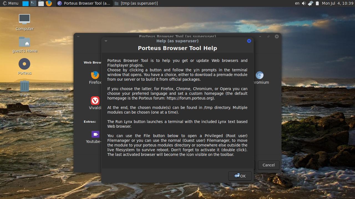
Task: Close the Help dialog with blue X
Action: tap(249, 41)
